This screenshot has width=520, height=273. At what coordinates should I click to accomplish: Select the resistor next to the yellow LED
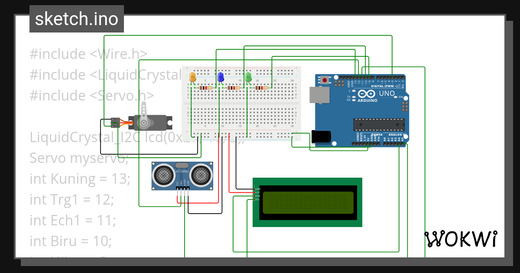(205, 88)
